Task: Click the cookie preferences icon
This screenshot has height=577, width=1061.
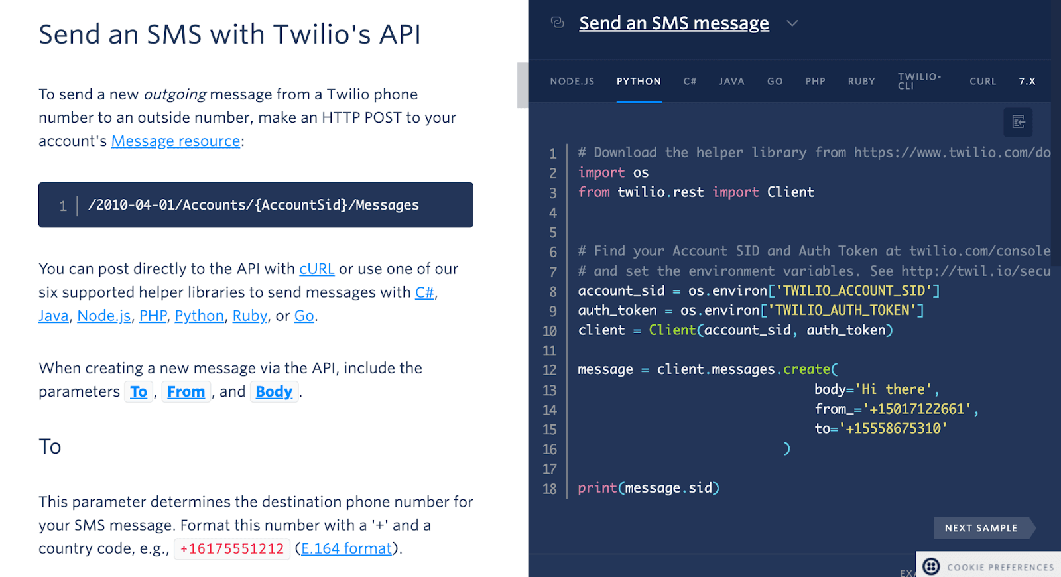Action: 931,566
